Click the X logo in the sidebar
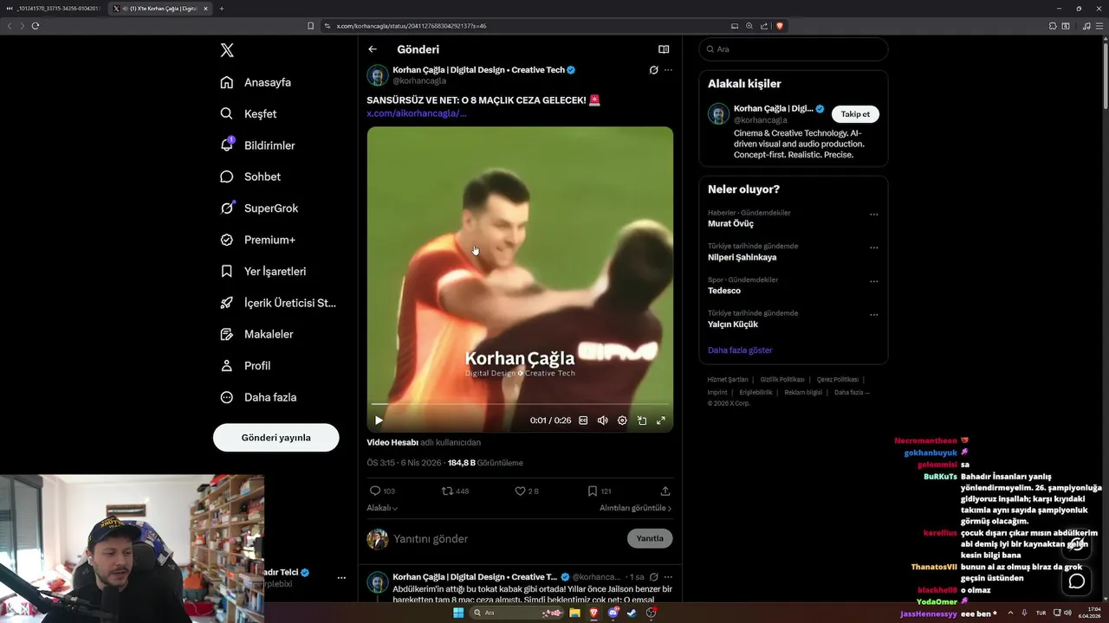1109x623 pixels. [x=227, y=50]
